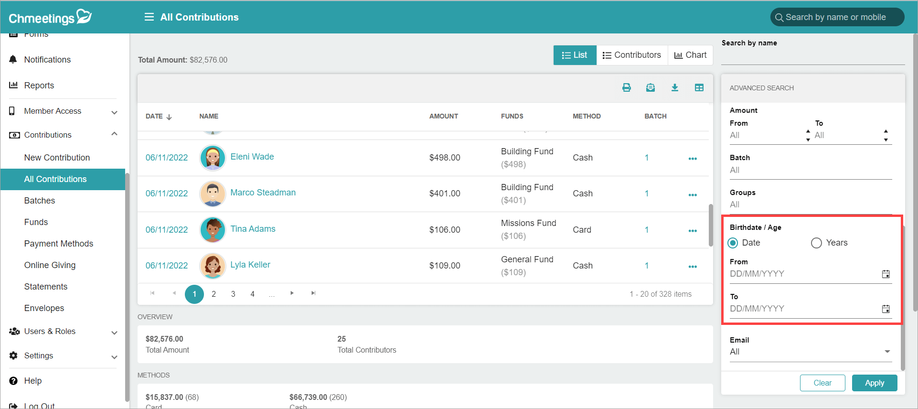The width and height of the screenshot is (918, 409).
Task: Open actions menu for Eleni Wade row
Action: 693,159
